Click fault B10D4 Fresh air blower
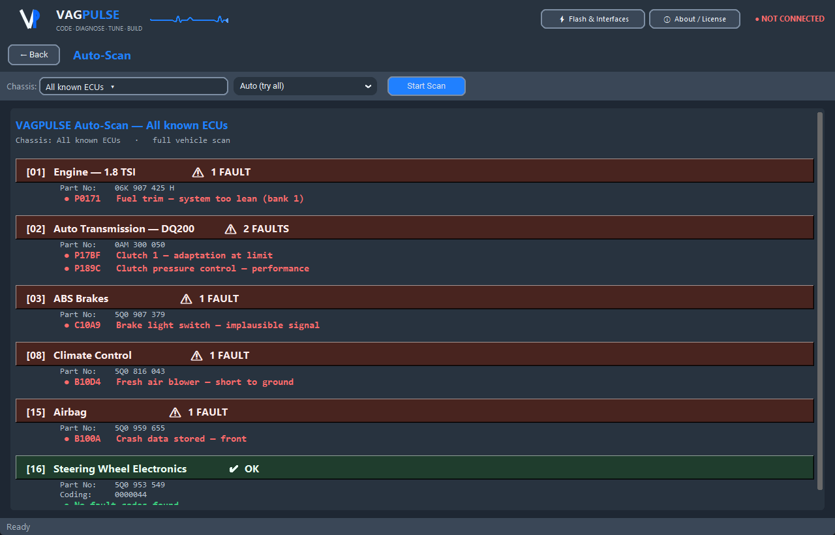 pos(179,382)
